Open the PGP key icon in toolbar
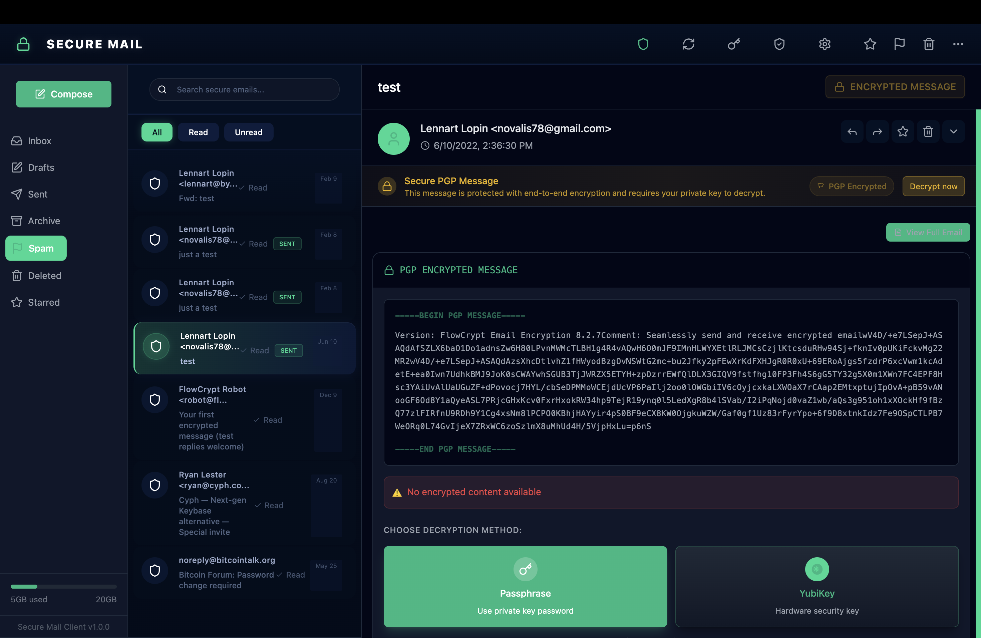981x638 pixels. [734, 44]
